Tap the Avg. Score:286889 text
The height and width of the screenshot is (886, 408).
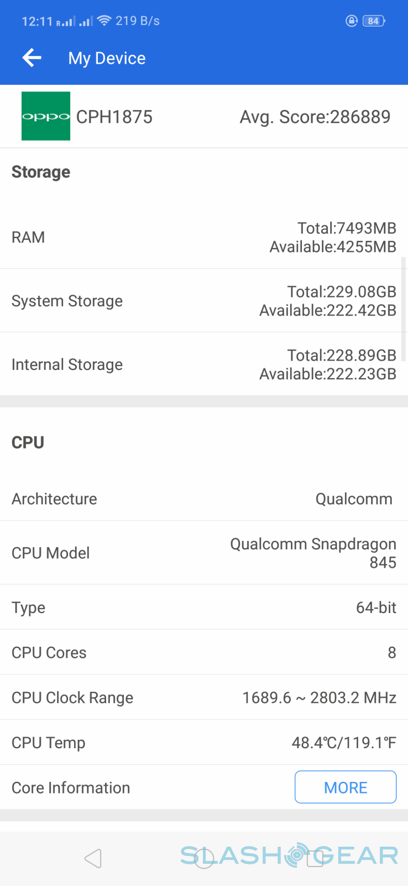[315, 117]
